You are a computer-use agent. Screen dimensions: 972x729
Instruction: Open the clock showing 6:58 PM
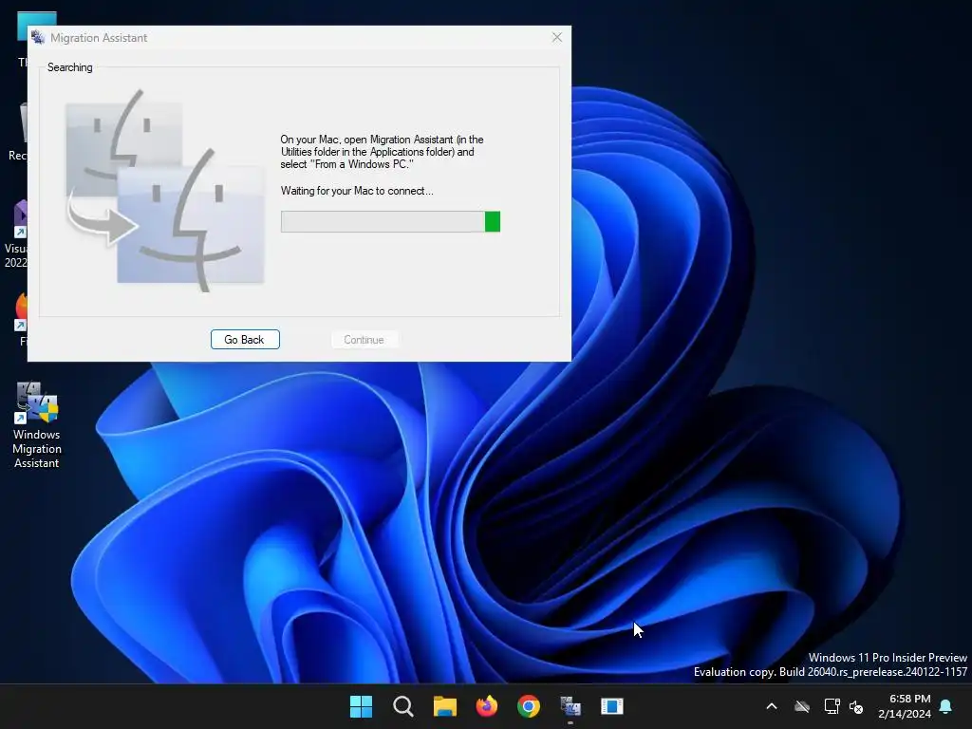905,706
